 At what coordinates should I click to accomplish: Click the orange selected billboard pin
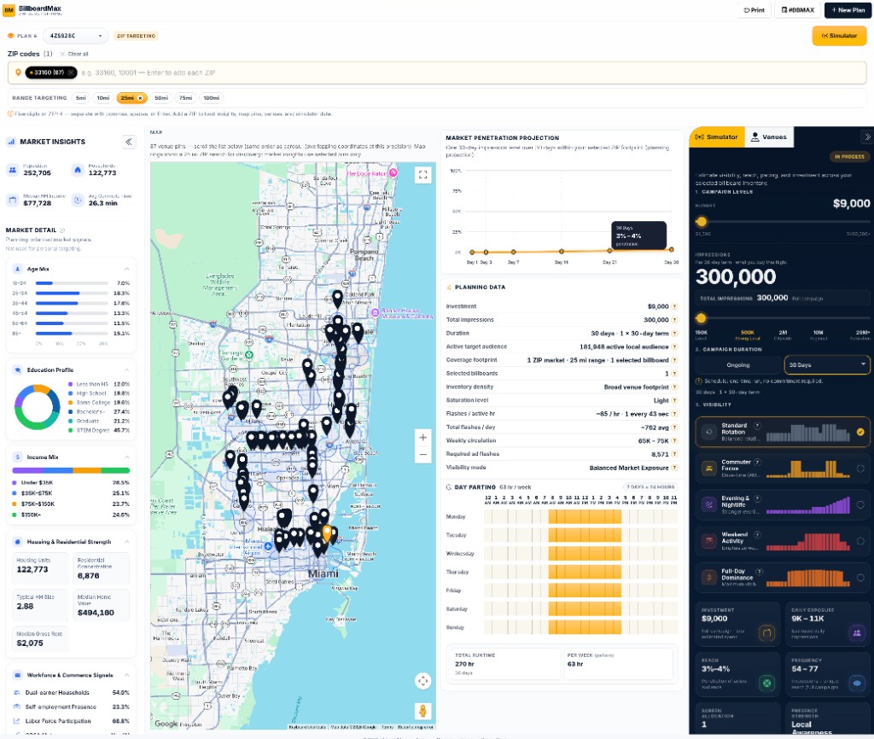(x=327, y=533)
